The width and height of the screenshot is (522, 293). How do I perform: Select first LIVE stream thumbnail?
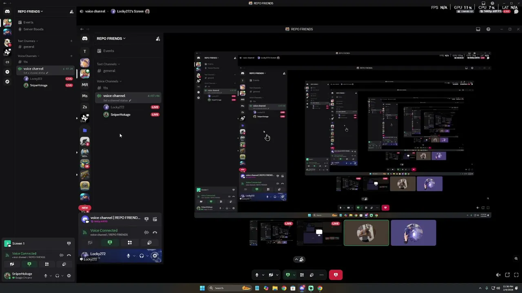coord(272,233)
